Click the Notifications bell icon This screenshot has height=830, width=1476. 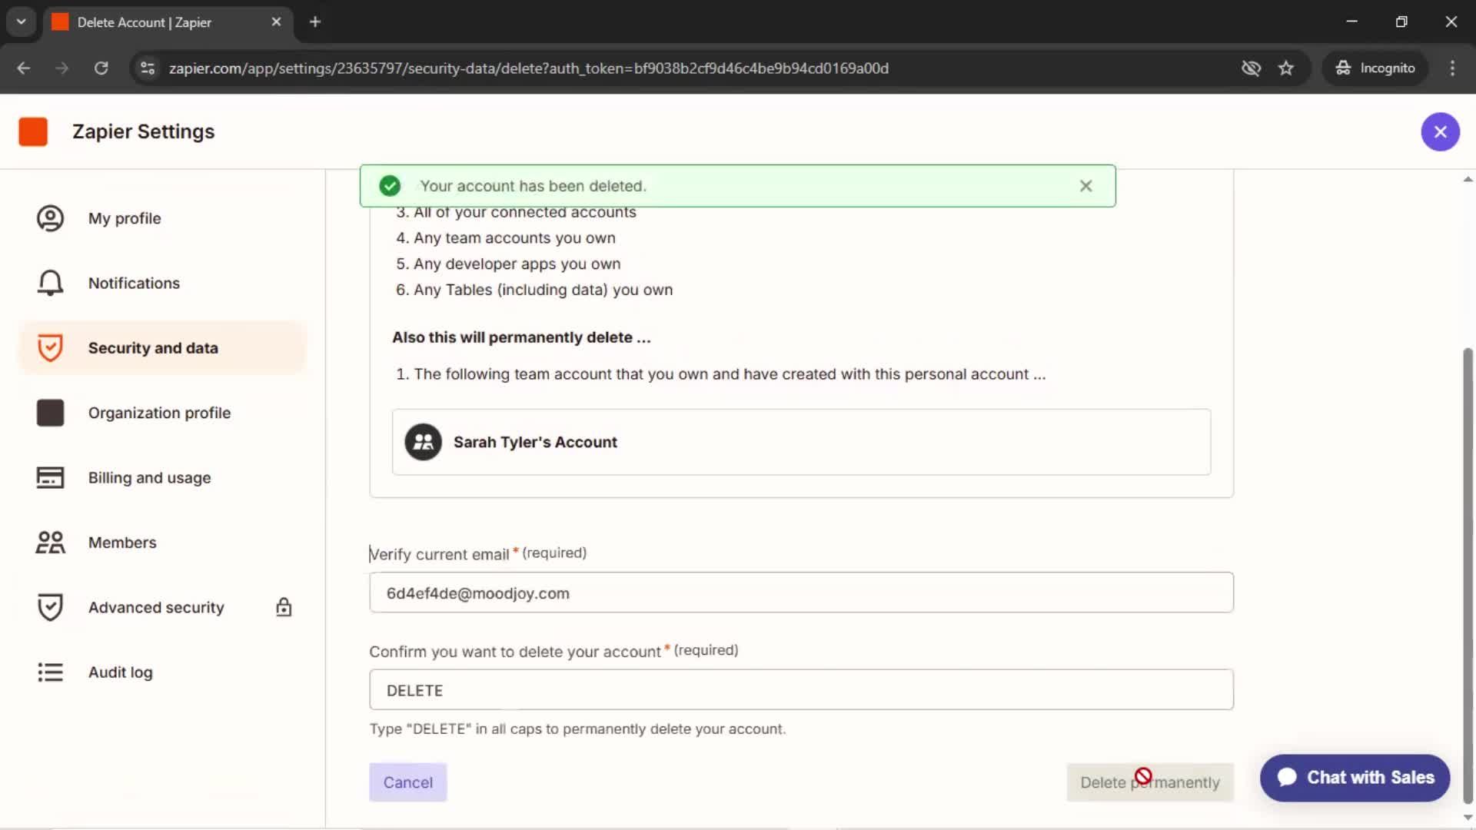tap(51, 283)
